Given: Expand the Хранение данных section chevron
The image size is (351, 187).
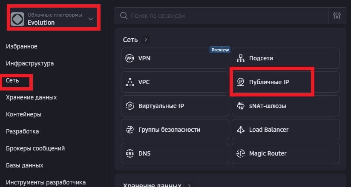Looking at the screenshot, I should [190, 185].
